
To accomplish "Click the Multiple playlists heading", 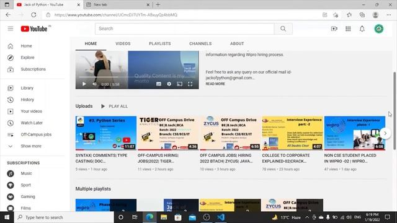I will (x=93, y=189).
